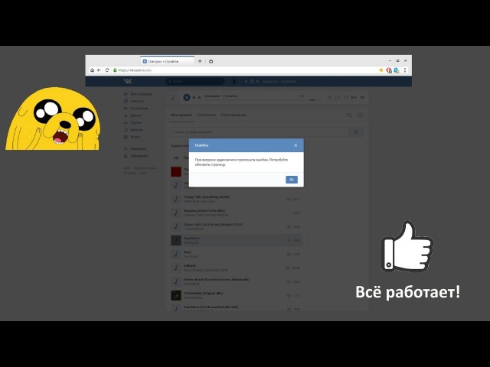Screen dimensions: 490x367
Task: Click next track button in audio player
Action: (199, 97)
